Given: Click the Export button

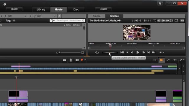Looking at the screenshot, I should [103, 9].
